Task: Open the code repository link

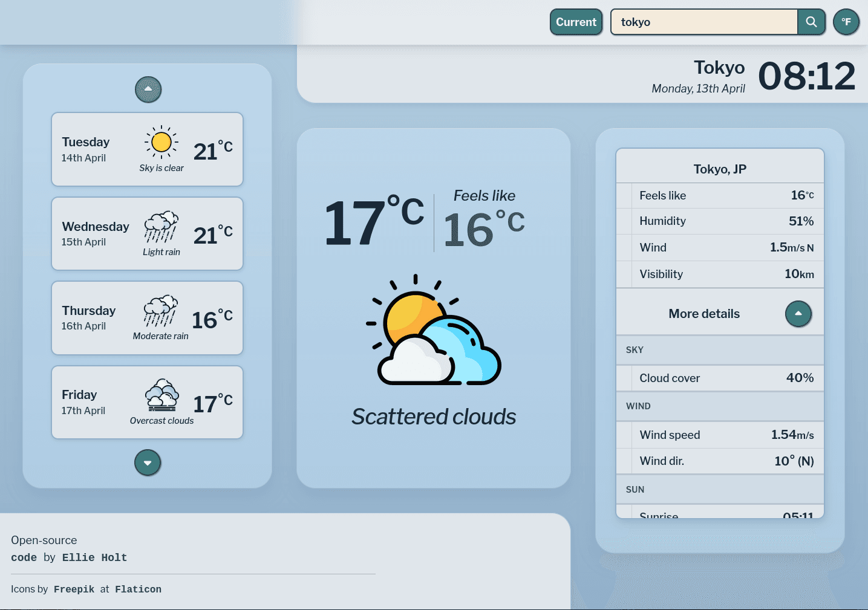Action: click(x=24, y=557)
